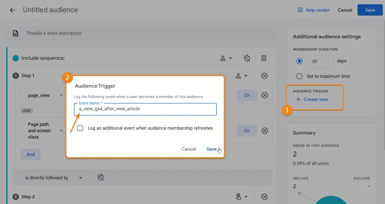Expand 'Page path and screen class' dropdown

coord(61,131)
